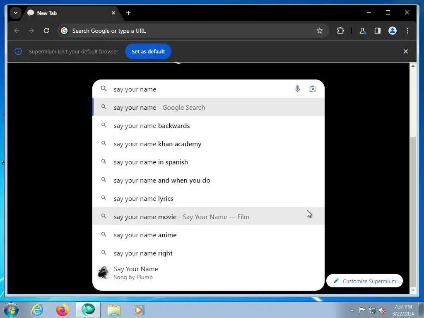Image resolution: width=424 pixels, height=318 pixels.
Task: Open a new tab with plus button
Action: point(128,13)
